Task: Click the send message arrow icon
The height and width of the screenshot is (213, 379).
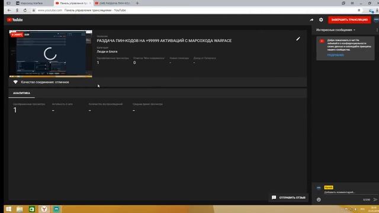Action: click(x=375, y=199)
